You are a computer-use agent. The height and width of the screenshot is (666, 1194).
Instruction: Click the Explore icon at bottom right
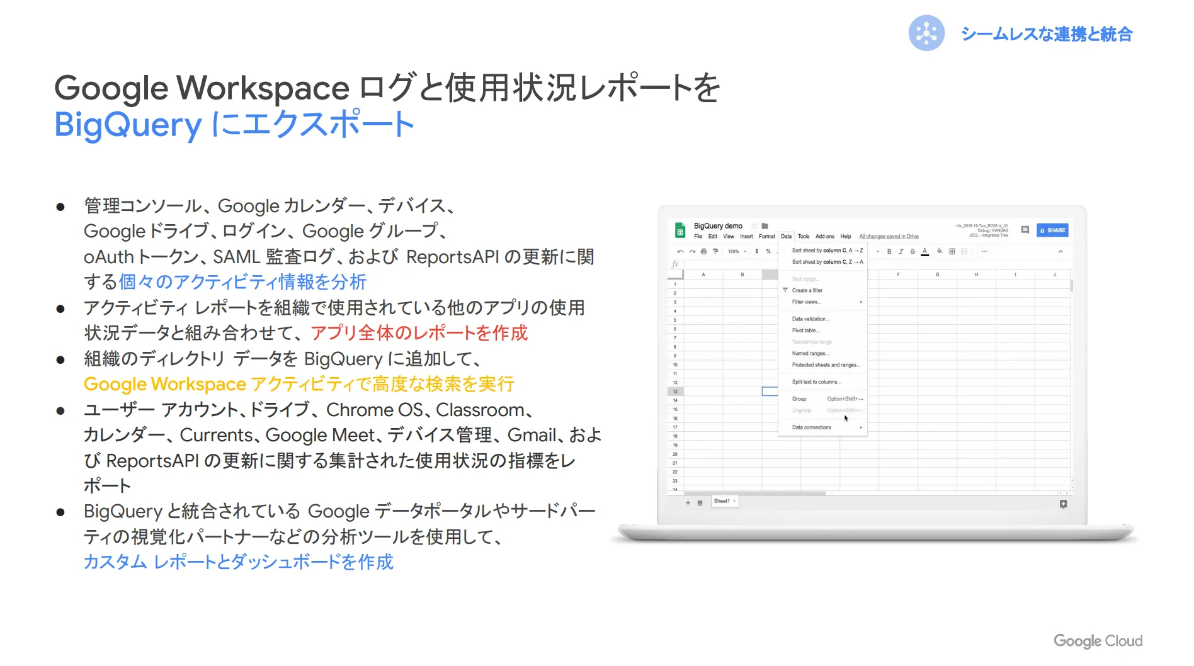point(1063,504)
